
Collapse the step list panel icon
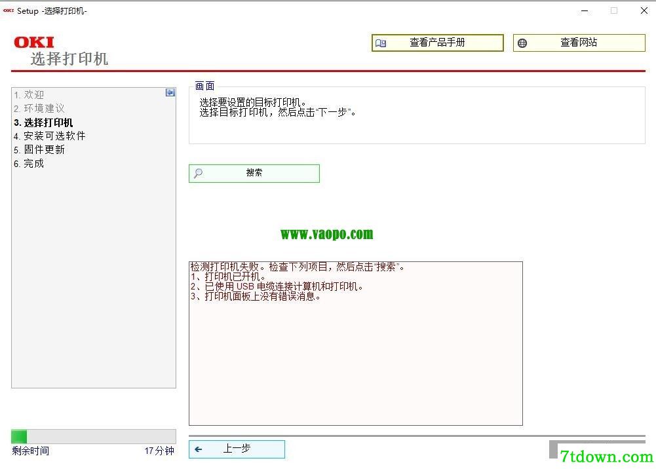(x=170, y=92)
